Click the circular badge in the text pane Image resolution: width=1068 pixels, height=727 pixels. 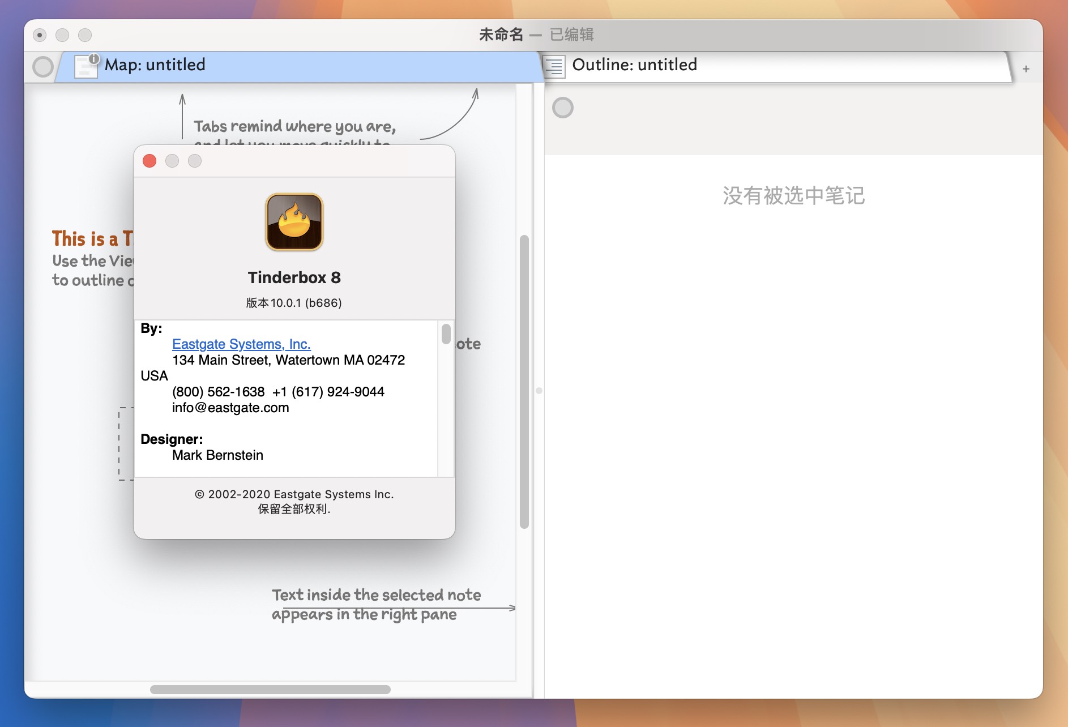point(563,108)
